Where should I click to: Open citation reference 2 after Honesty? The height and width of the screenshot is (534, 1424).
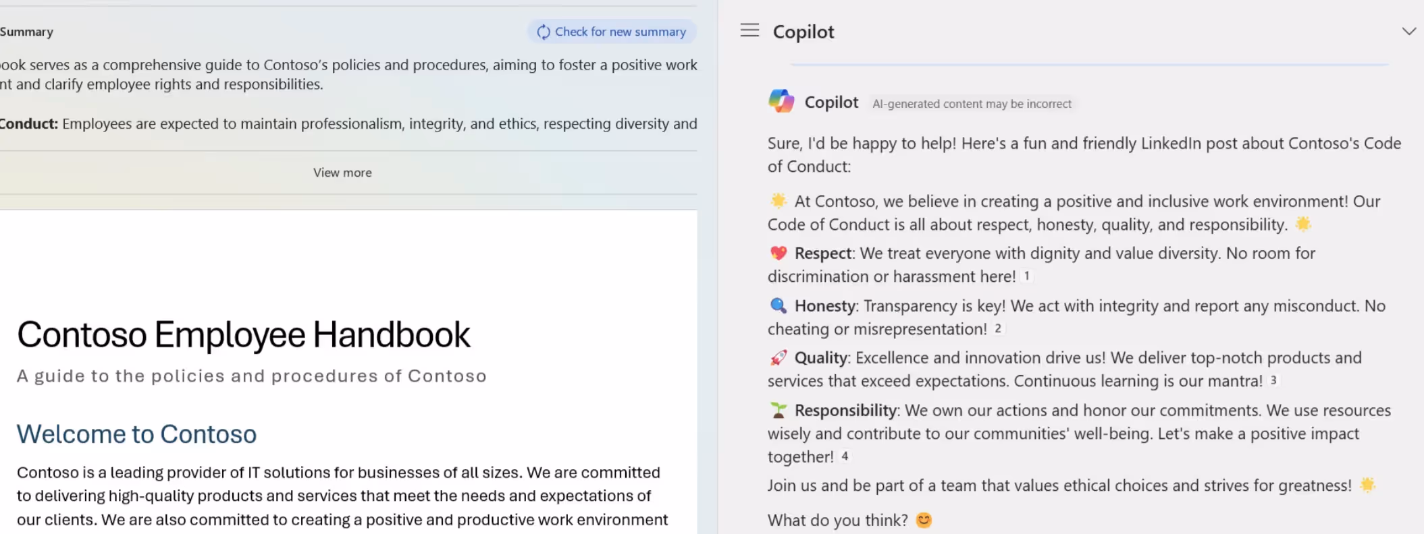click(x=998, y=328)
